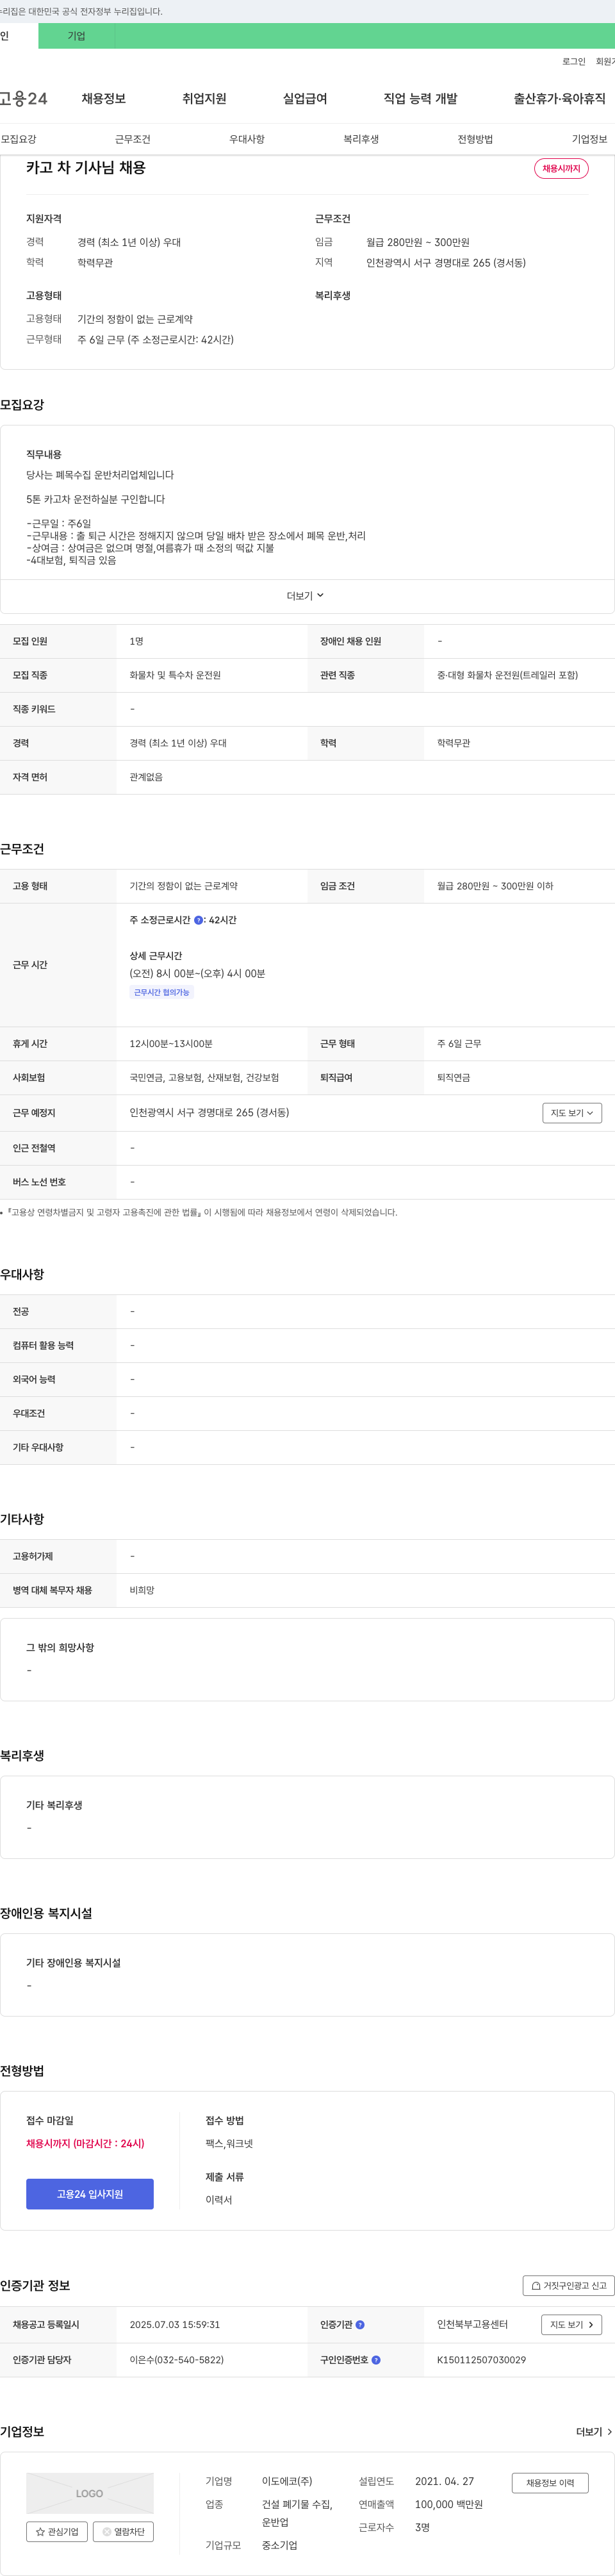
Task: Click break time 12시00분~13시00분
Action: coord(171,1044)
